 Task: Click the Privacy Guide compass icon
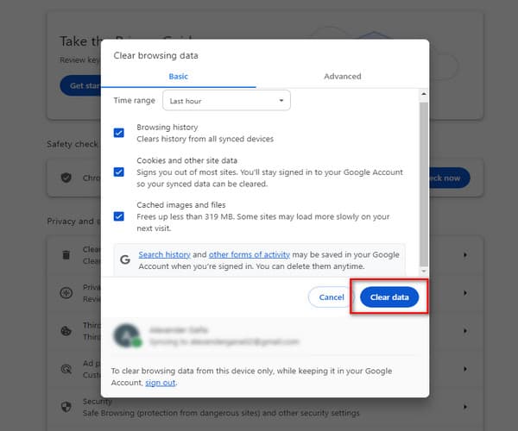tap(66, 293)
